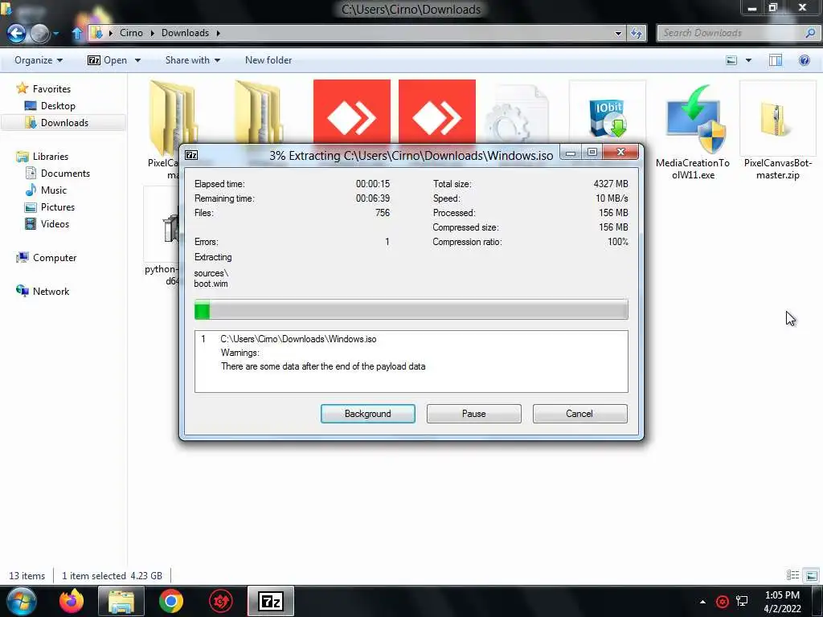
Task: Click the blue up arrow in address bar
Action: click(x=77, y=33)
